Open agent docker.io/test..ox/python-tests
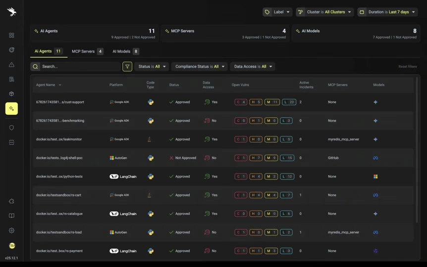This screenshot has width=427, height=267. pyautogui.click(x=59, y=177)
